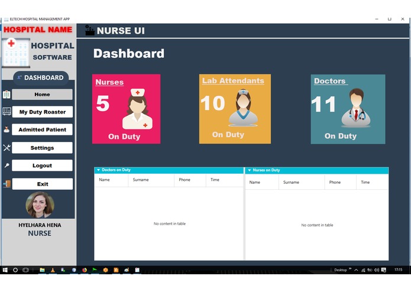Open the Windows Start menu

click(x=5, y=270)
